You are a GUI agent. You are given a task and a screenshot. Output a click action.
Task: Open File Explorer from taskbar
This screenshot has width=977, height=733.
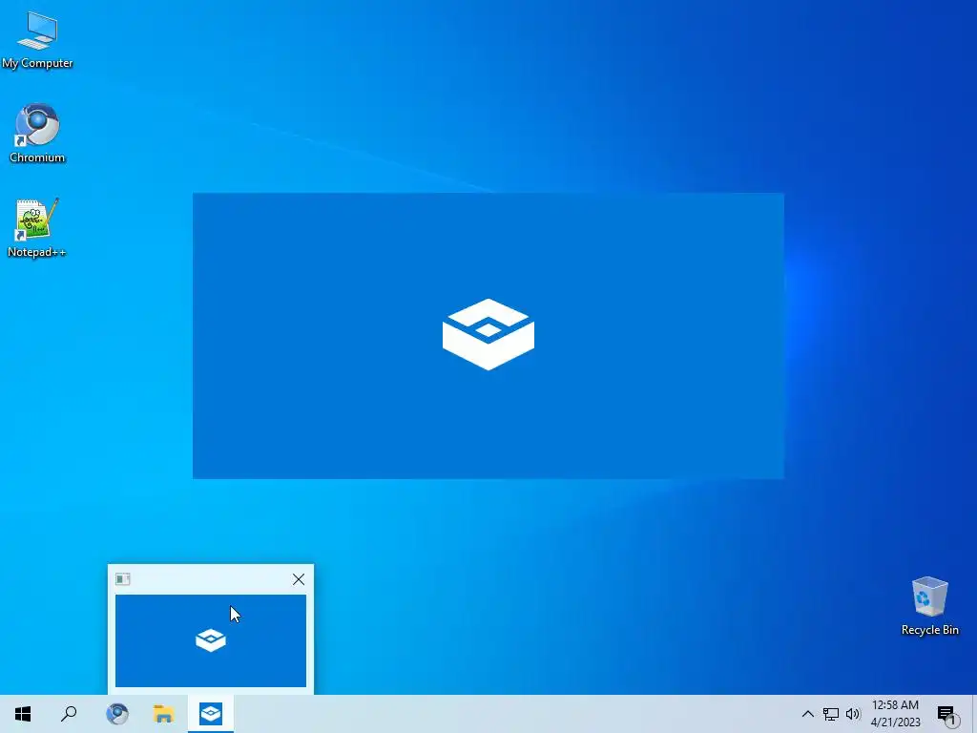tap(164, 714)
